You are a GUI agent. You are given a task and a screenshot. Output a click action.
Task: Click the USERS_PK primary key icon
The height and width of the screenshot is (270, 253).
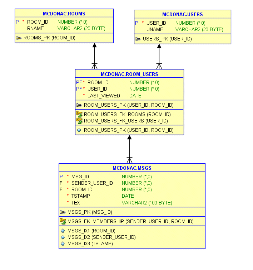click(138, 39)
